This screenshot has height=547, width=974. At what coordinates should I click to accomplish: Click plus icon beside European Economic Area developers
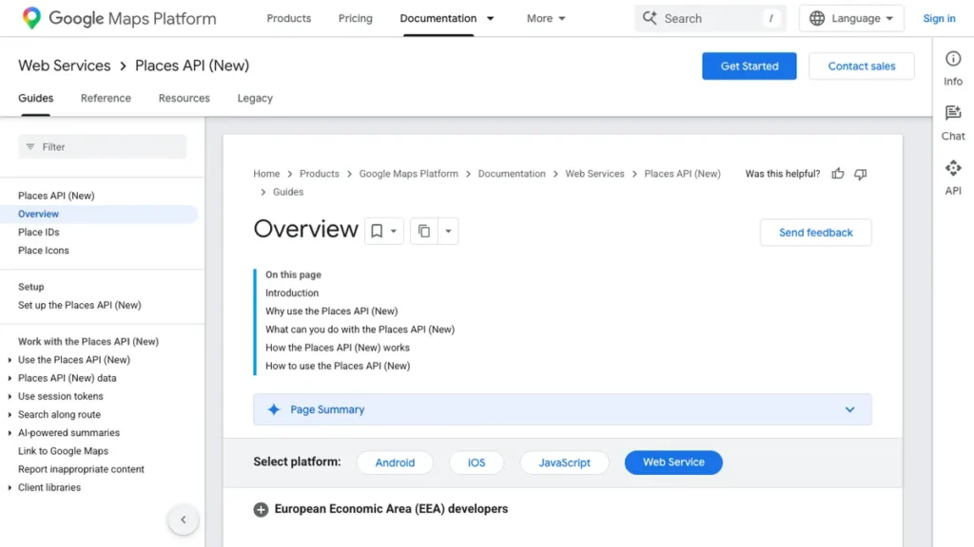[261, 509]
